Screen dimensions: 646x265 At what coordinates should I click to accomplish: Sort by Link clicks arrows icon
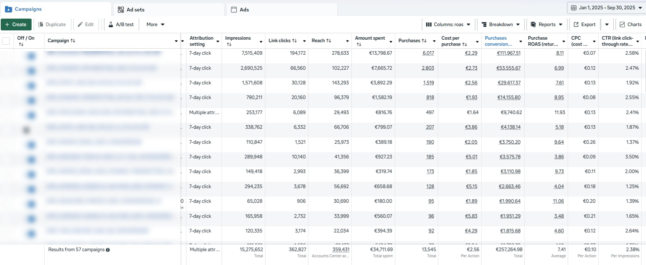(x=294, y=41)
